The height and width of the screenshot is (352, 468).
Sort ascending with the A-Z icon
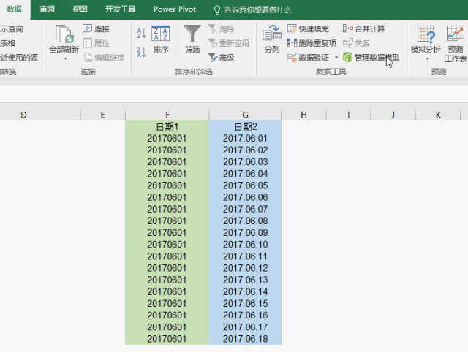(x=141, y=34)
